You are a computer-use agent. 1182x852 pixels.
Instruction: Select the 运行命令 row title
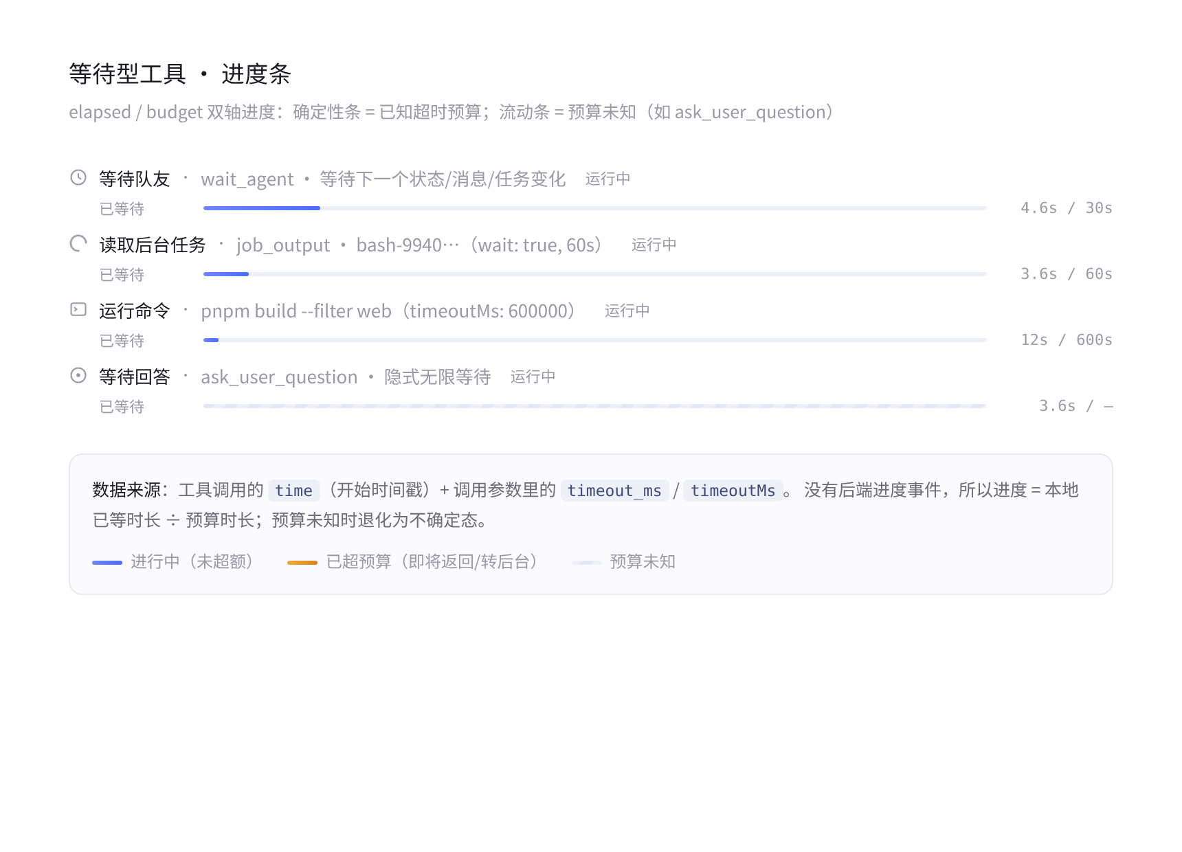135,311
